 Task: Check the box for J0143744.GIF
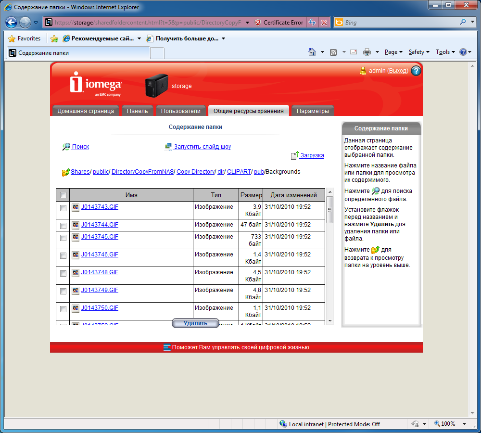click(x=63, y=226)
